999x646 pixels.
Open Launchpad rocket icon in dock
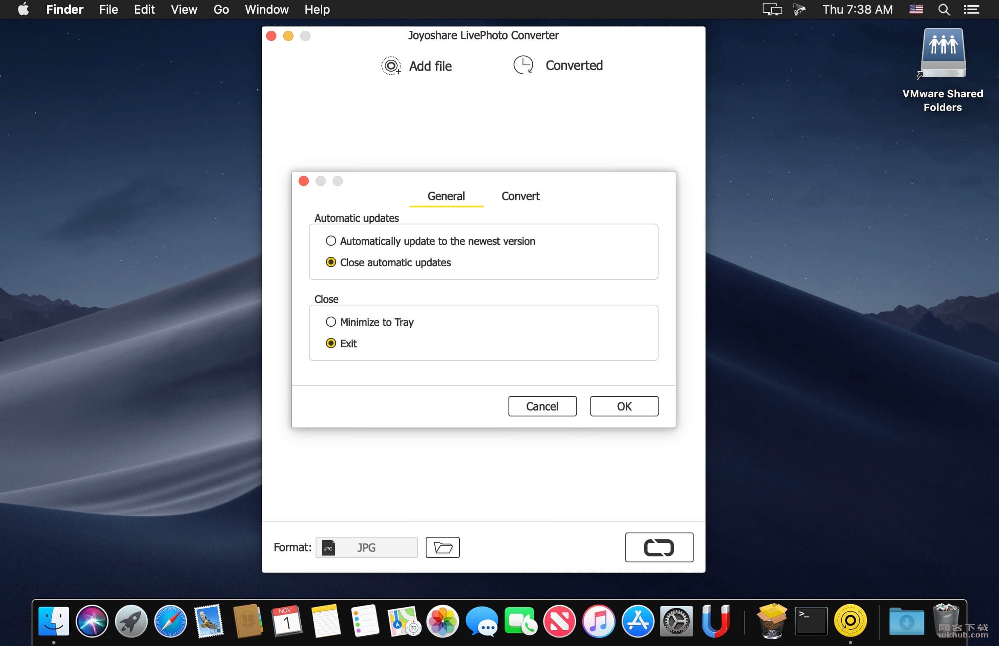[131, 621]
